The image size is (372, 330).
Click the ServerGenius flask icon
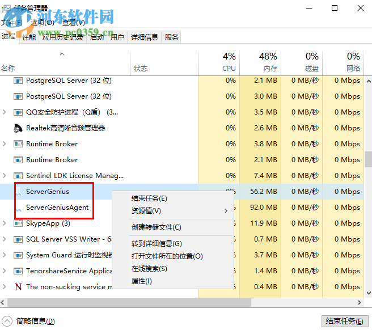(x=19, y=192)
